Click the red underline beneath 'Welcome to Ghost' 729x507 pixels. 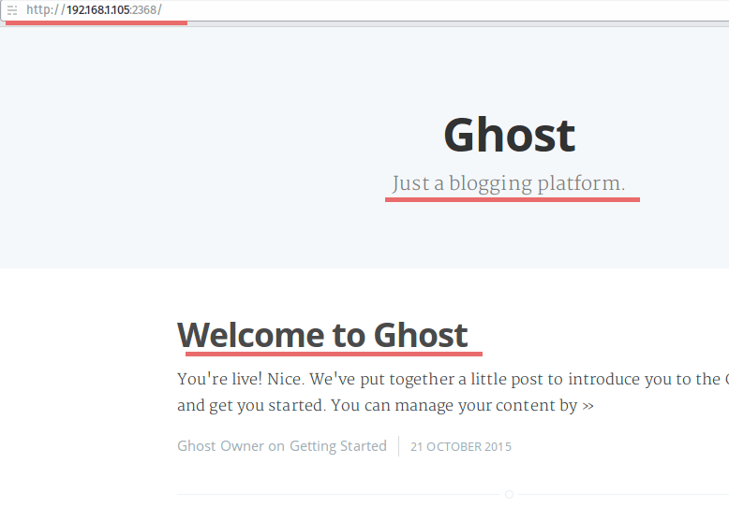click(334, 355)
